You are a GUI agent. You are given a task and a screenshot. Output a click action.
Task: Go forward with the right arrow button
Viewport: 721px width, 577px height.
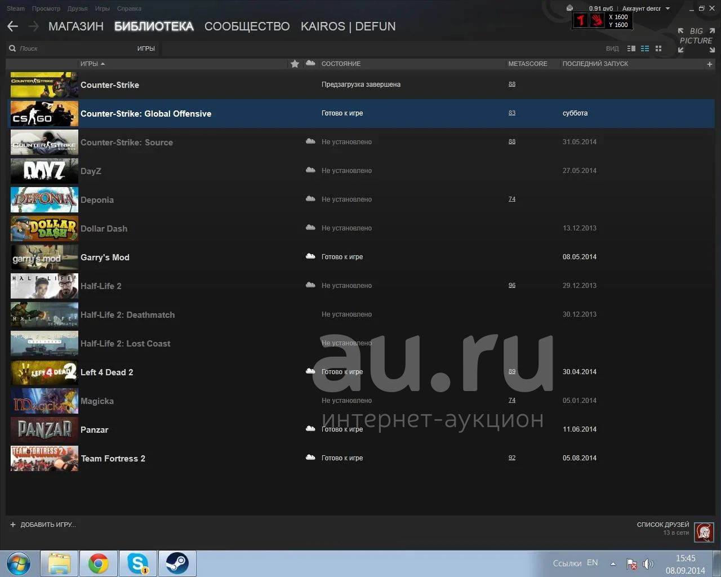pos(33,26)
